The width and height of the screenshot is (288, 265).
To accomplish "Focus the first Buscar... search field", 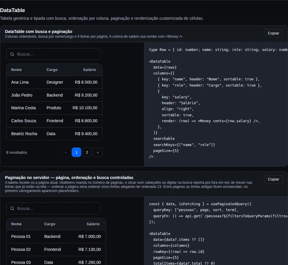I will (53, 54).
